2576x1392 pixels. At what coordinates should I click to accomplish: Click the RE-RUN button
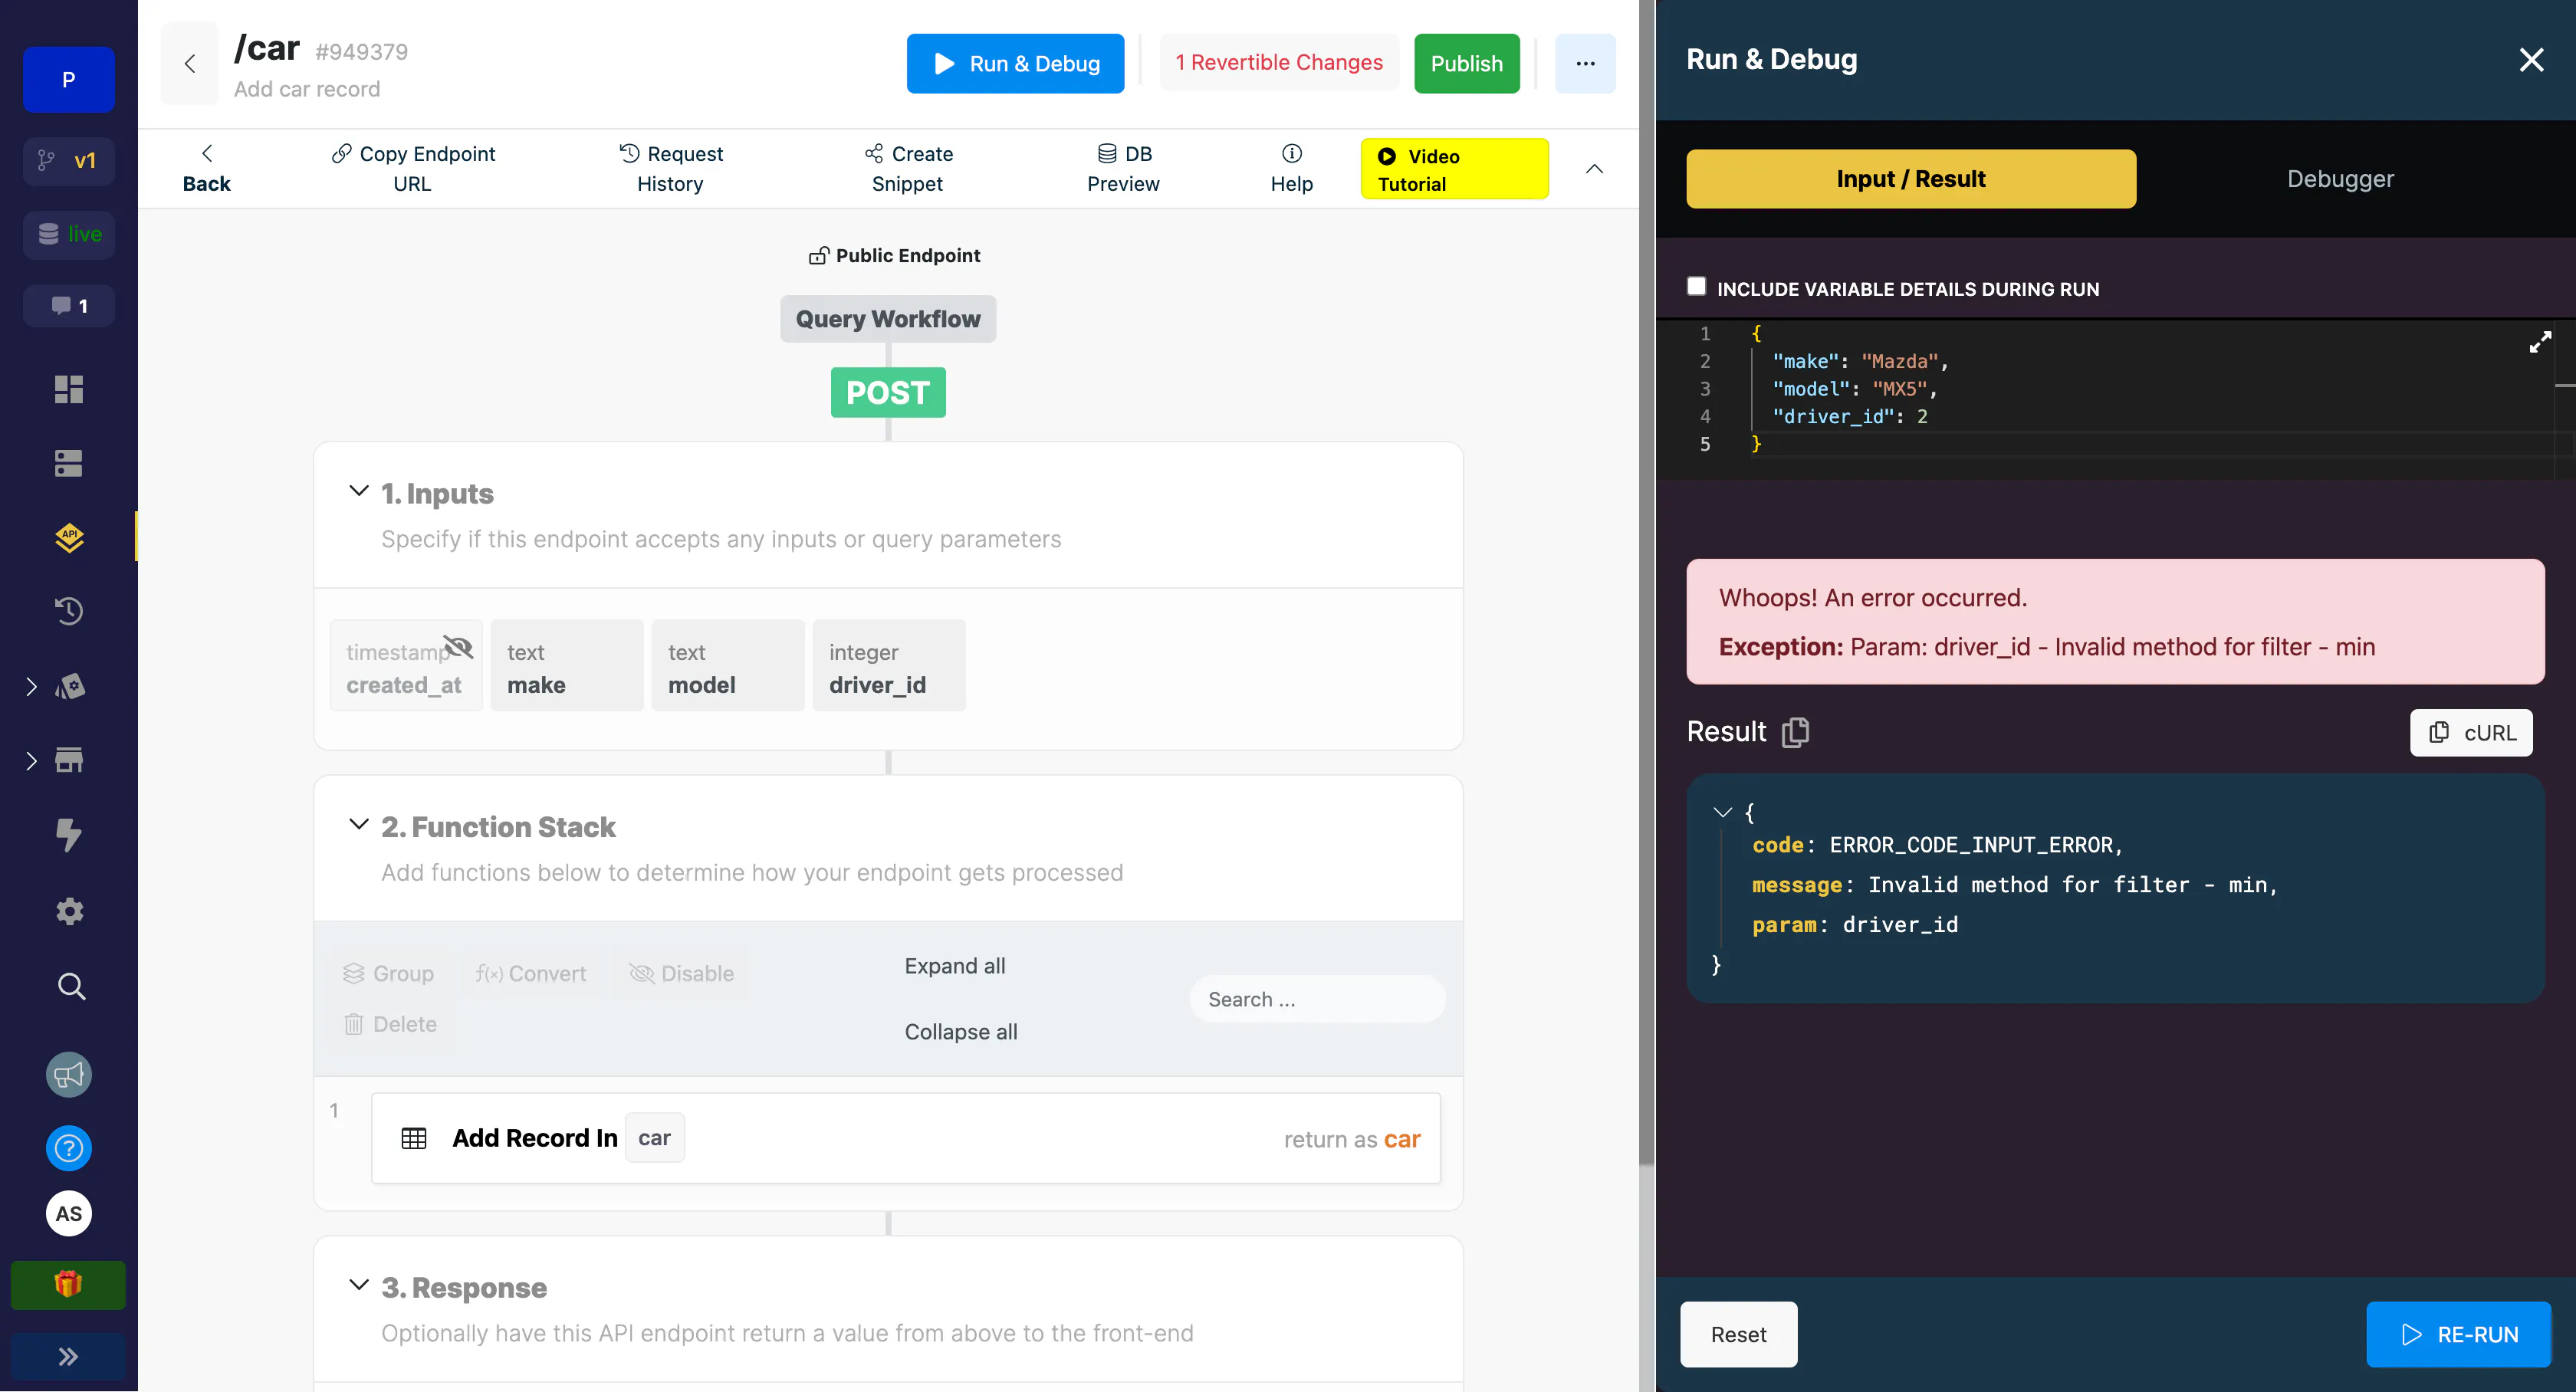[x=2458, y=1334]
